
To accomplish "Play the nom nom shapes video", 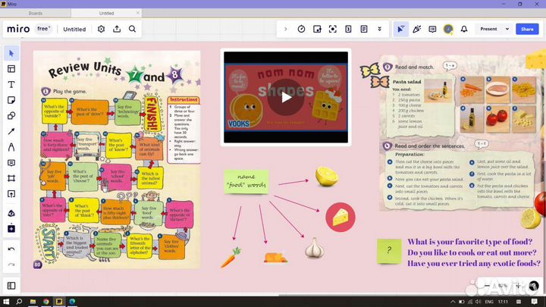I will [286, 96].
